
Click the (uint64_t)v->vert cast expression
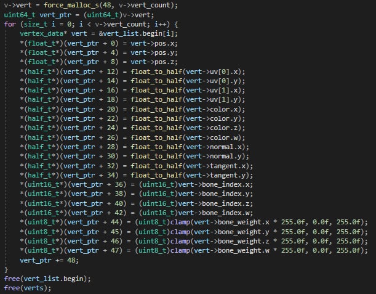click(x=118, y=15)
